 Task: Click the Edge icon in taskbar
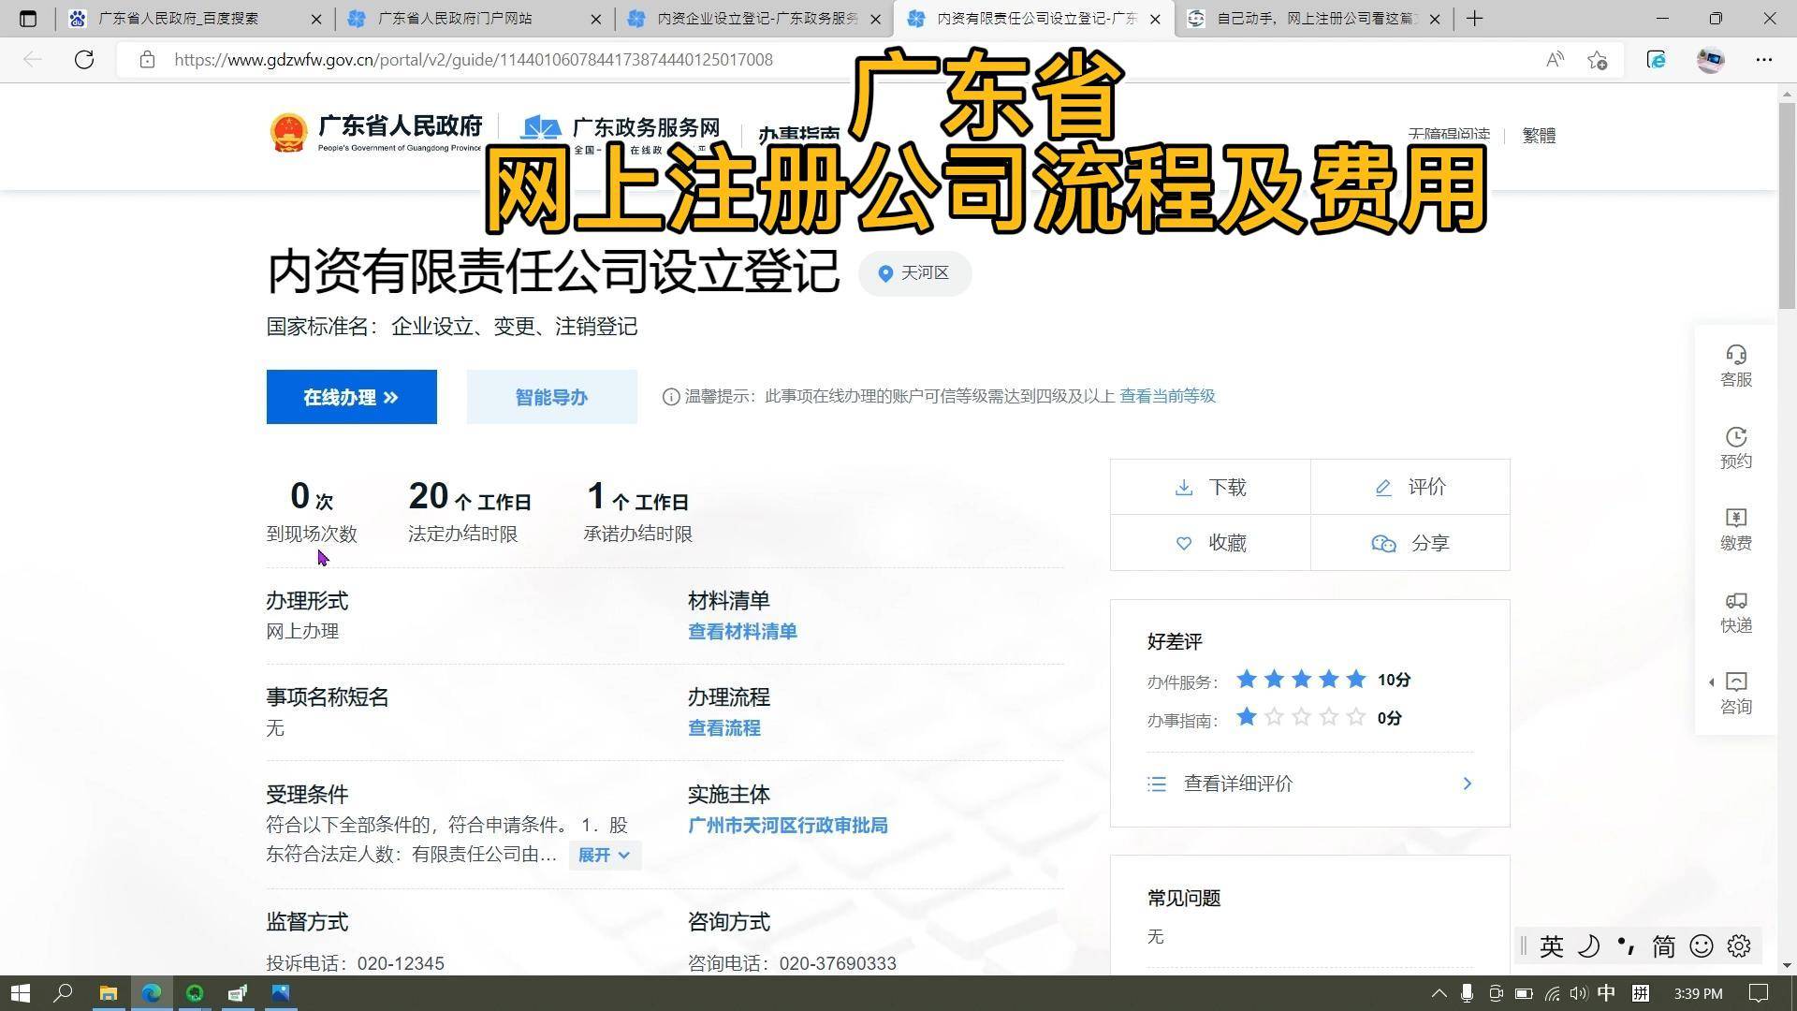(x=151, y=993)
